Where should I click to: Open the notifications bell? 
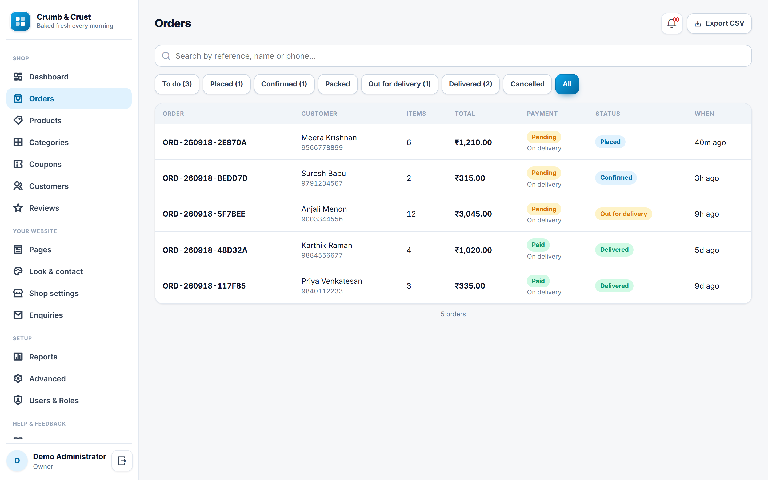coord(672,23)
